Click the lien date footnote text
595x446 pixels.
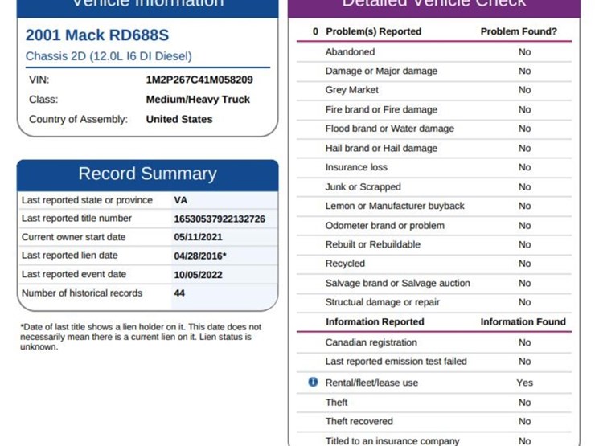pyautogui.click(x=141, y=337)
